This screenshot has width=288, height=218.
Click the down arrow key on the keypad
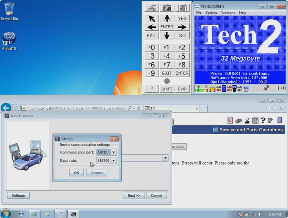[x=167, y=36]
